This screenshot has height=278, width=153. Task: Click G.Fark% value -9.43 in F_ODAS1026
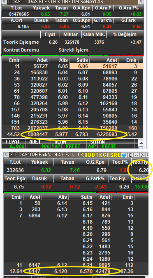click(x=101, y=187)
